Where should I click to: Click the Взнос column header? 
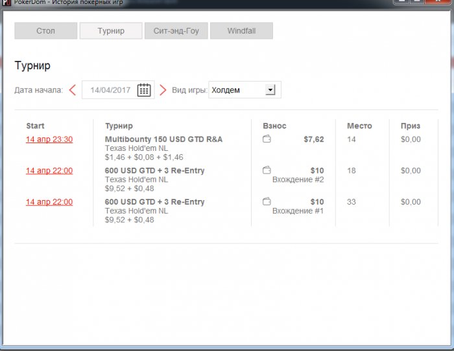(274, 126)
